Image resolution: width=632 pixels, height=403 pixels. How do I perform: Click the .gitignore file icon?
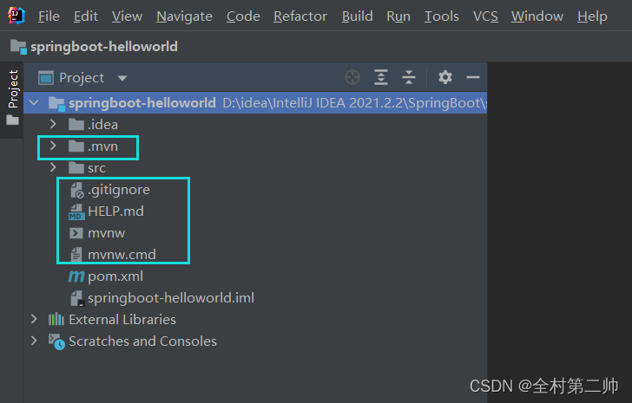coord(76,190)
